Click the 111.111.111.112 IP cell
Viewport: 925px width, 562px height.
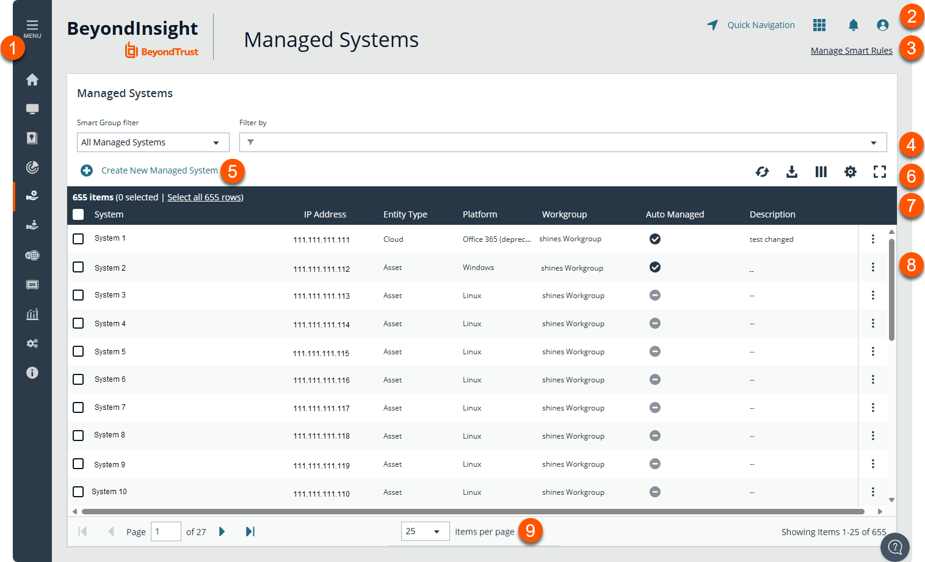pyautogui.click(x=321, y=269)
